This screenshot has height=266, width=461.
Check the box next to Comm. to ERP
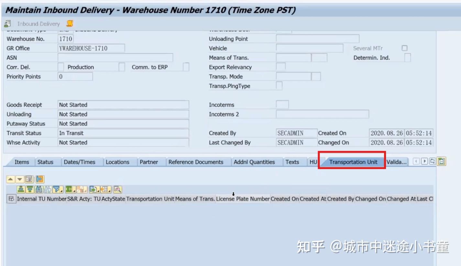[x=185, y=67]
